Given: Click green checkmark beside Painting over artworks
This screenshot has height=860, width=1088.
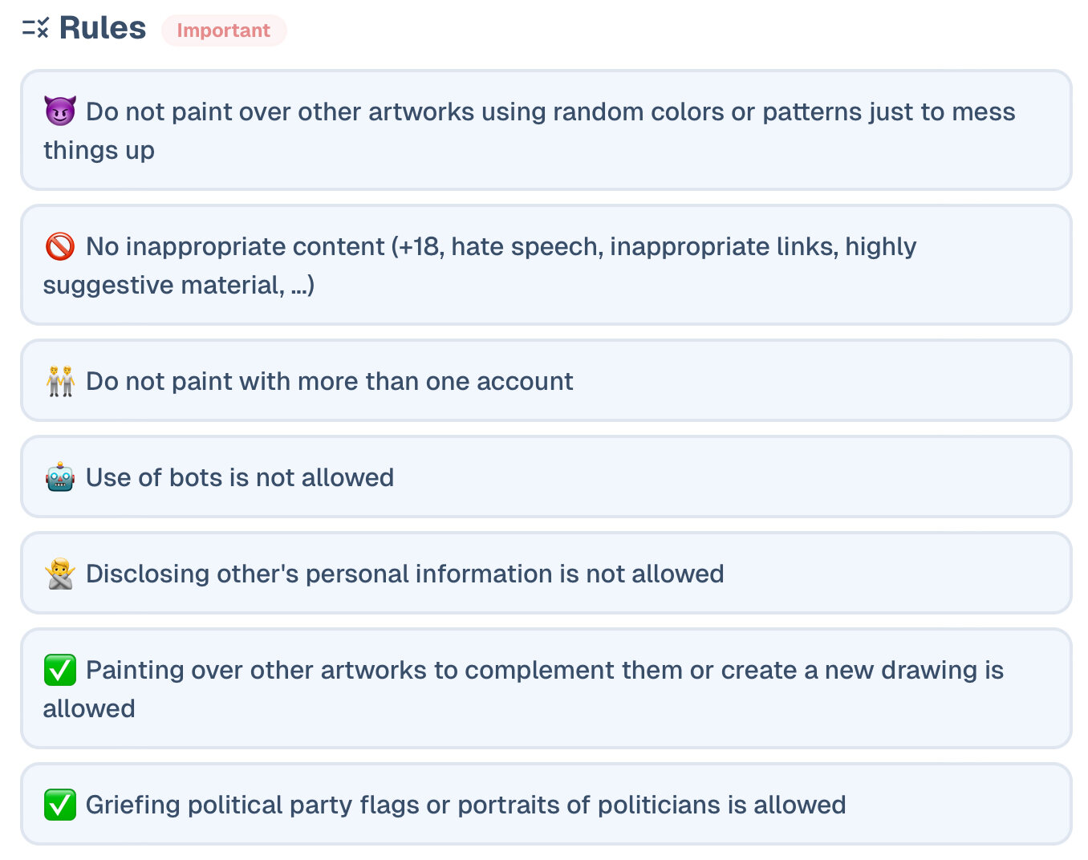Looking at the screenshot, I should tap(60, 670).
